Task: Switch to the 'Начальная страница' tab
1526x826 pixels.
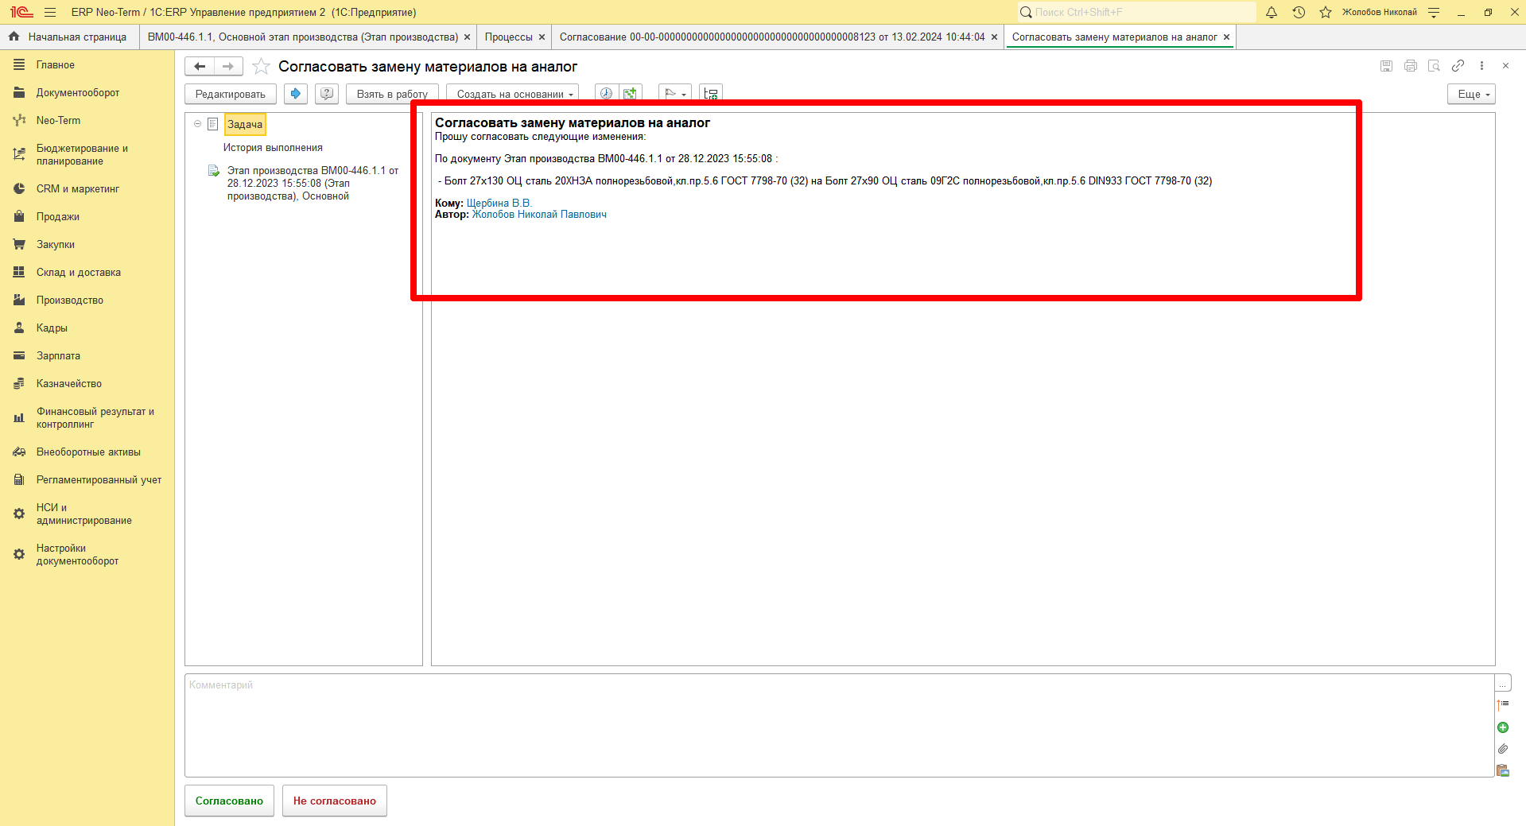Action: click(x=70, y=37)
